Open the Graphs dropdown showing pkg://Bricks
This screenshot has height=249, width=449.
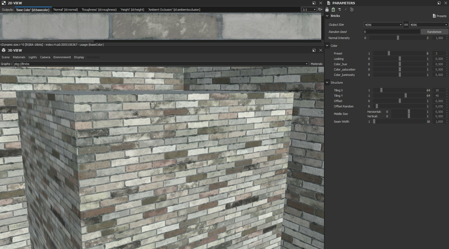[x=307, y=64]
